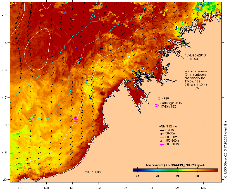Screen dimensions: 229x190
Task: Click the blue 30-80m legend arrow
Action: pyautogui.click(x=162, y=134)
